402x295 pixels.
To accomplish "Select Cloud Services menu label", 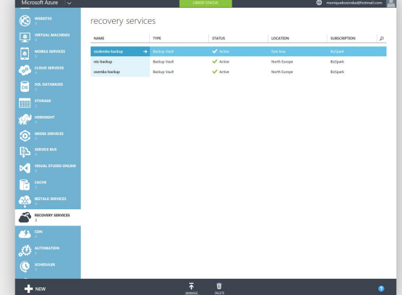I will [x=49, y=68].
